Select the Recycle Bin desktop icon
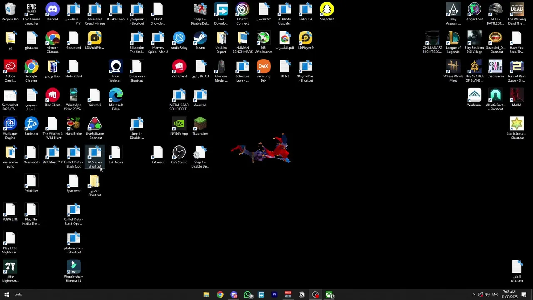 [10, 12]
